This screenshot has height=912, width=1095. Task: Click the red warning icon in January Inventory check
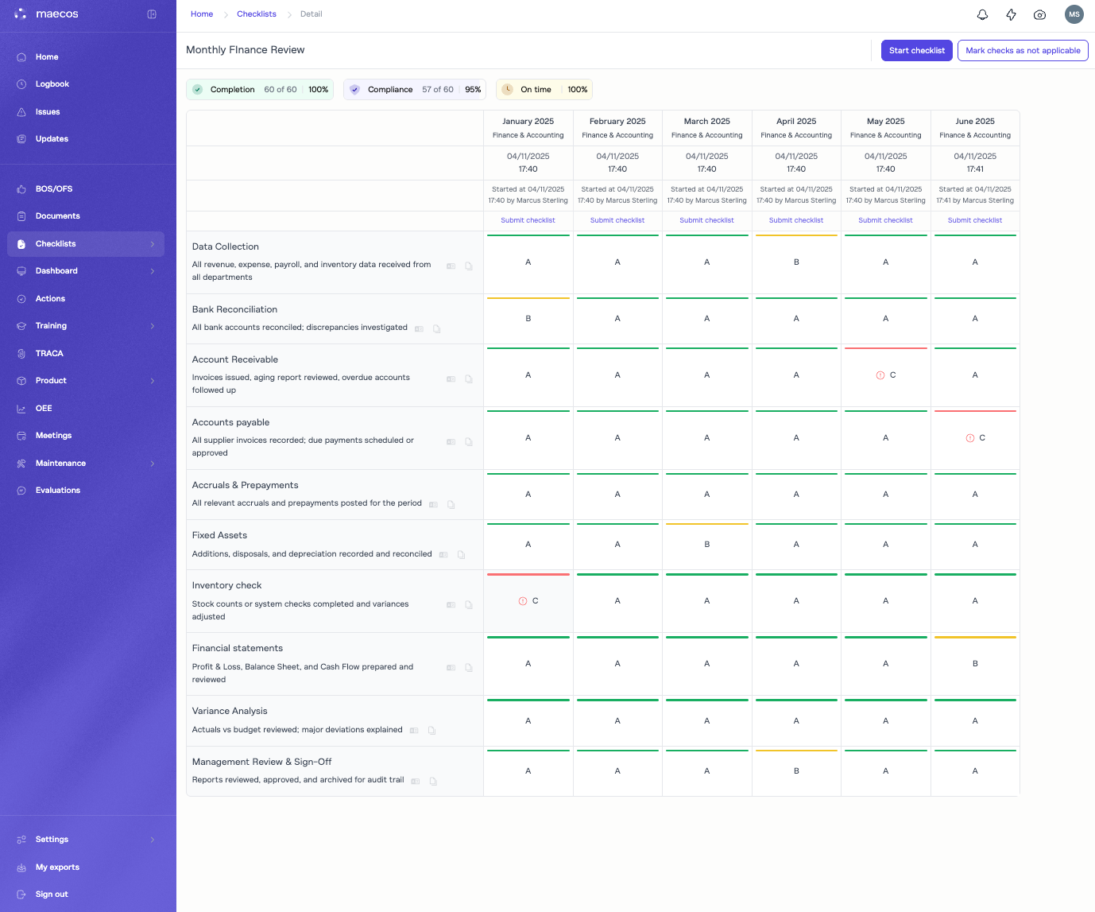[523, 601]
